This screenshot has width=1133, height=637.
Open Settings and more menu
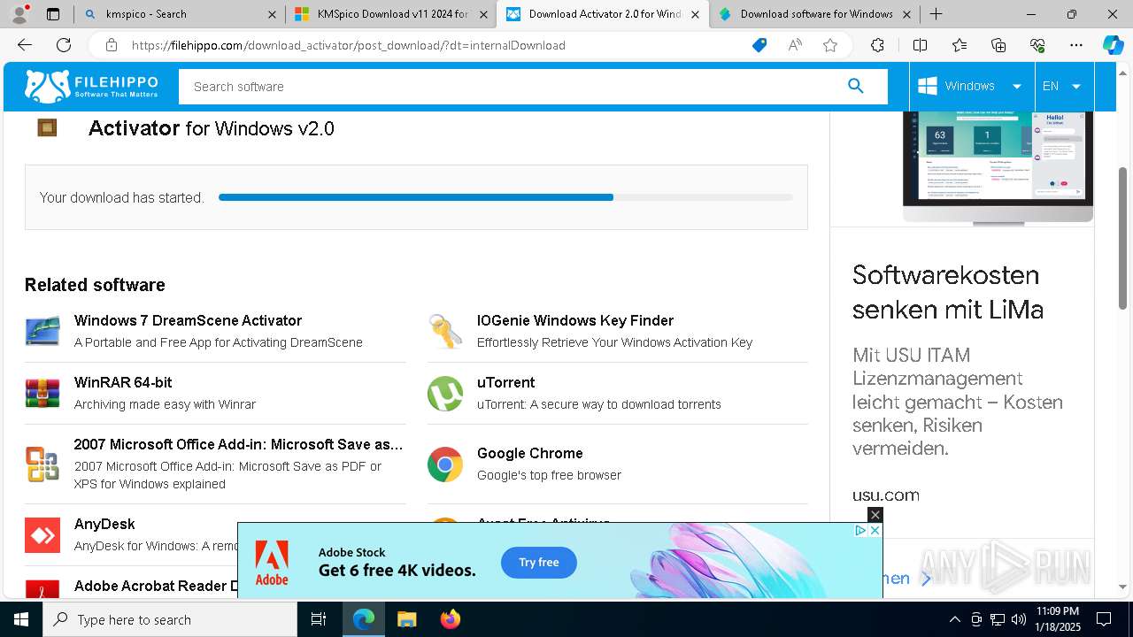[x=1076, y=45]
